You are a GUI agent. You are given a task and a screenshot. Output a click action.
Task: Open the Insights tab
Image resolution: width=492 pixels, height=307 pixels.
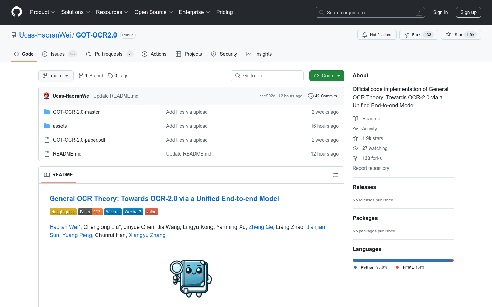tap(259, 54)
